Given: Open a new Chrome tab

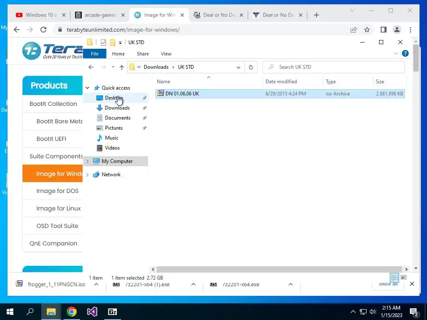Looking at the screenshot, I should click(316, 15).
